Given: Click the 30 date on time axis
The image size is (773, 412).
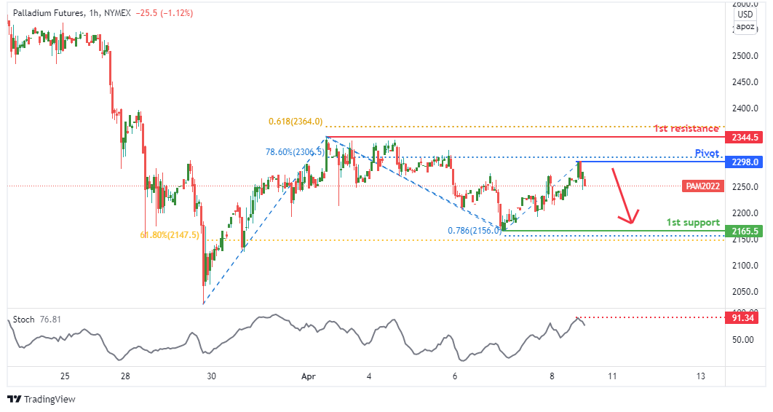Looking at the screenshot, I should pos(211,376).
